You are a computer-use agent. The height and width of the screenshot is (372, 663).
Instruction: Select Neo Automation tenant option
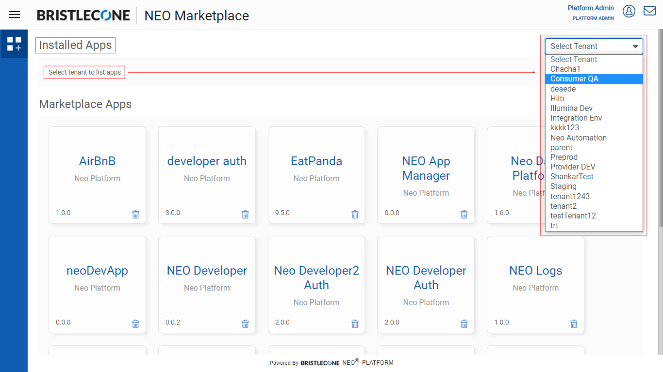[x=578, y=138]
